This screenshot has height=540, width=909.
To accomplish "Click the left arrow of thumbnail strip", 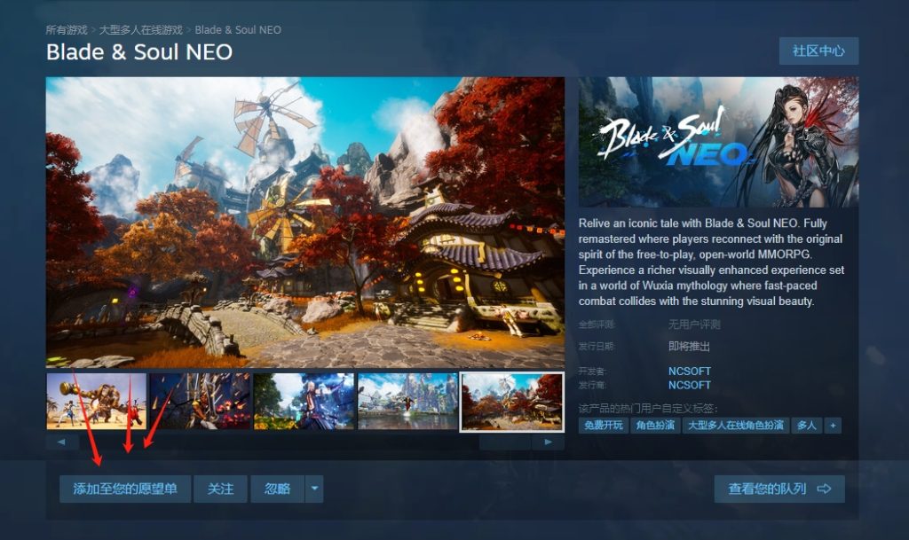I will tap(62, 442).
